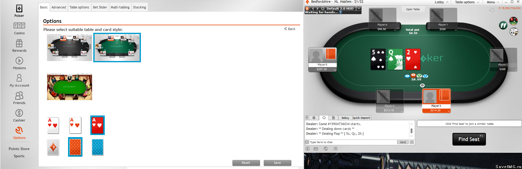Open the Menu dropdown in table window
522x169 pixels.
(493, 2)
